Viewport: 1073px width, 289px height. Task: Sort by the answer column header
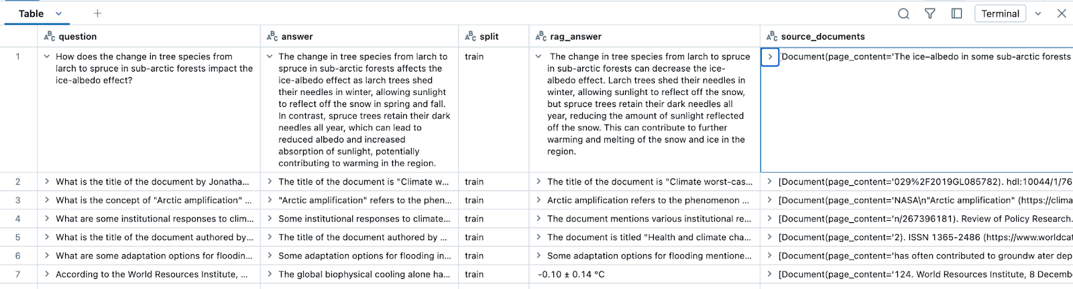pyautogui.click(x=297, y=36)
